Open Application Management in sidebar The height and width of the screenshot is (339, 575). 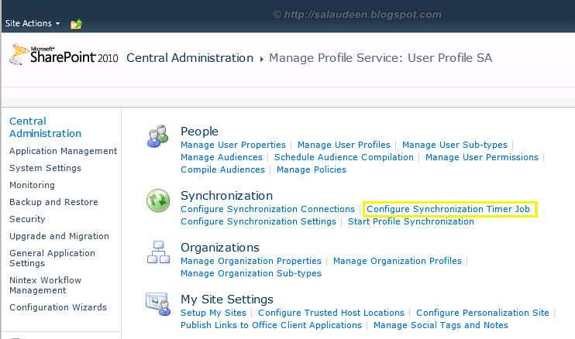click(63, 151)
